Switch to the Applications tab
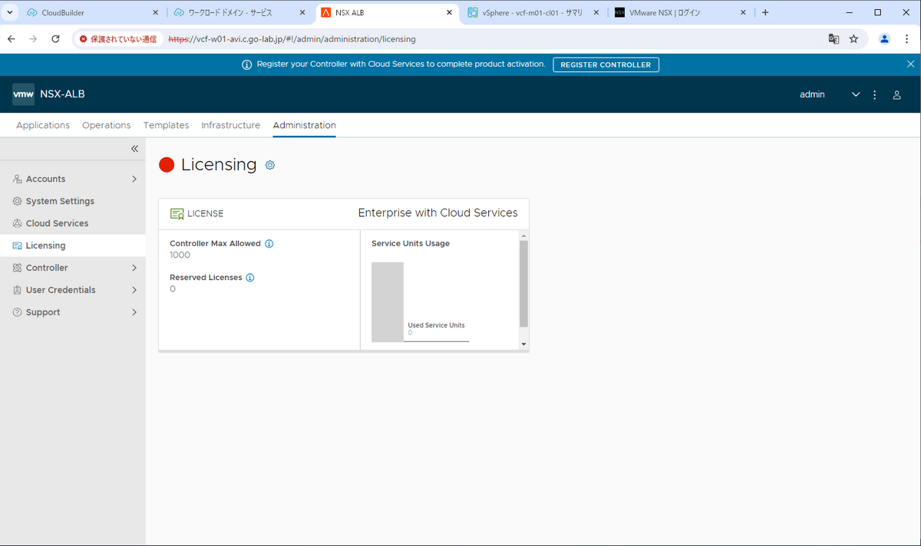 click(x=43, y=125)
